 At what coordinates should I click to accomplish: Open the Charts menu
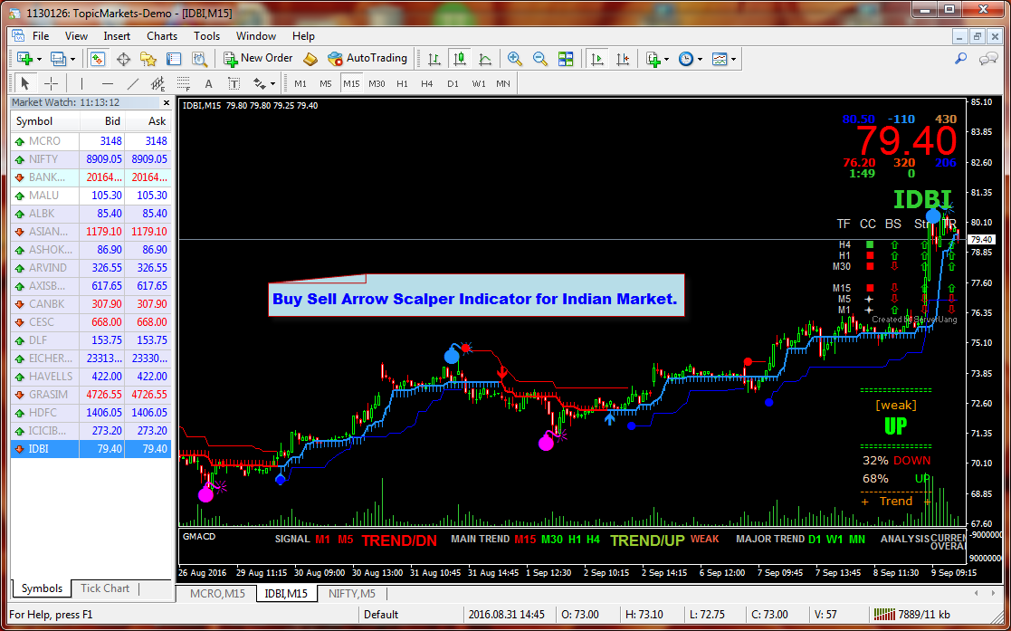pyautogui.click(x=161, y=36)
